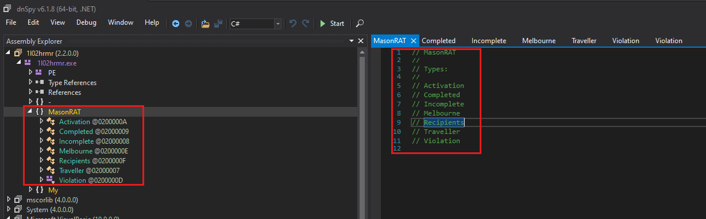
Task: Expand the Incomplete class node
Action: click(41, 141)
